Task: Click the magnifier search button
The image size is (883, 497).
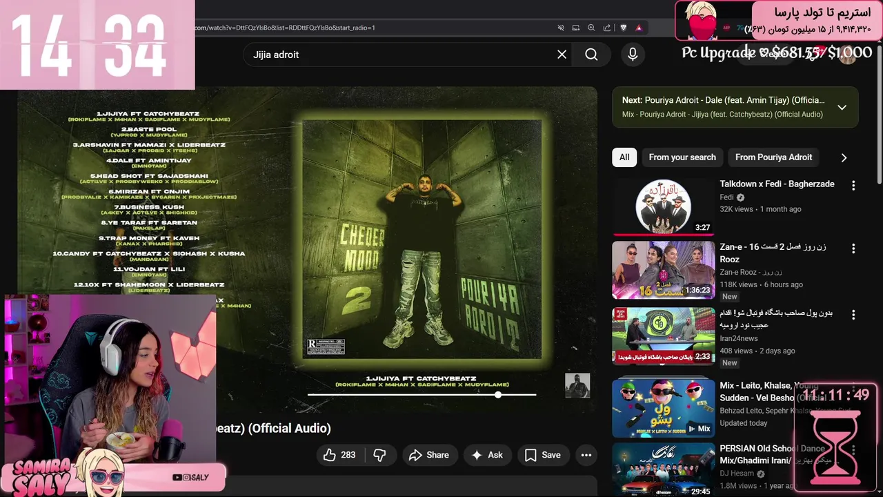Action: pyautogui.click(x=591, y=55)
